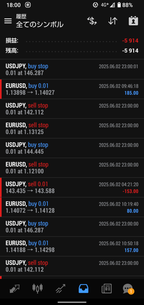Viewport: 144px width, 305px height.
Task: Select the History inbox tab
Action: (x=83, y=288)
